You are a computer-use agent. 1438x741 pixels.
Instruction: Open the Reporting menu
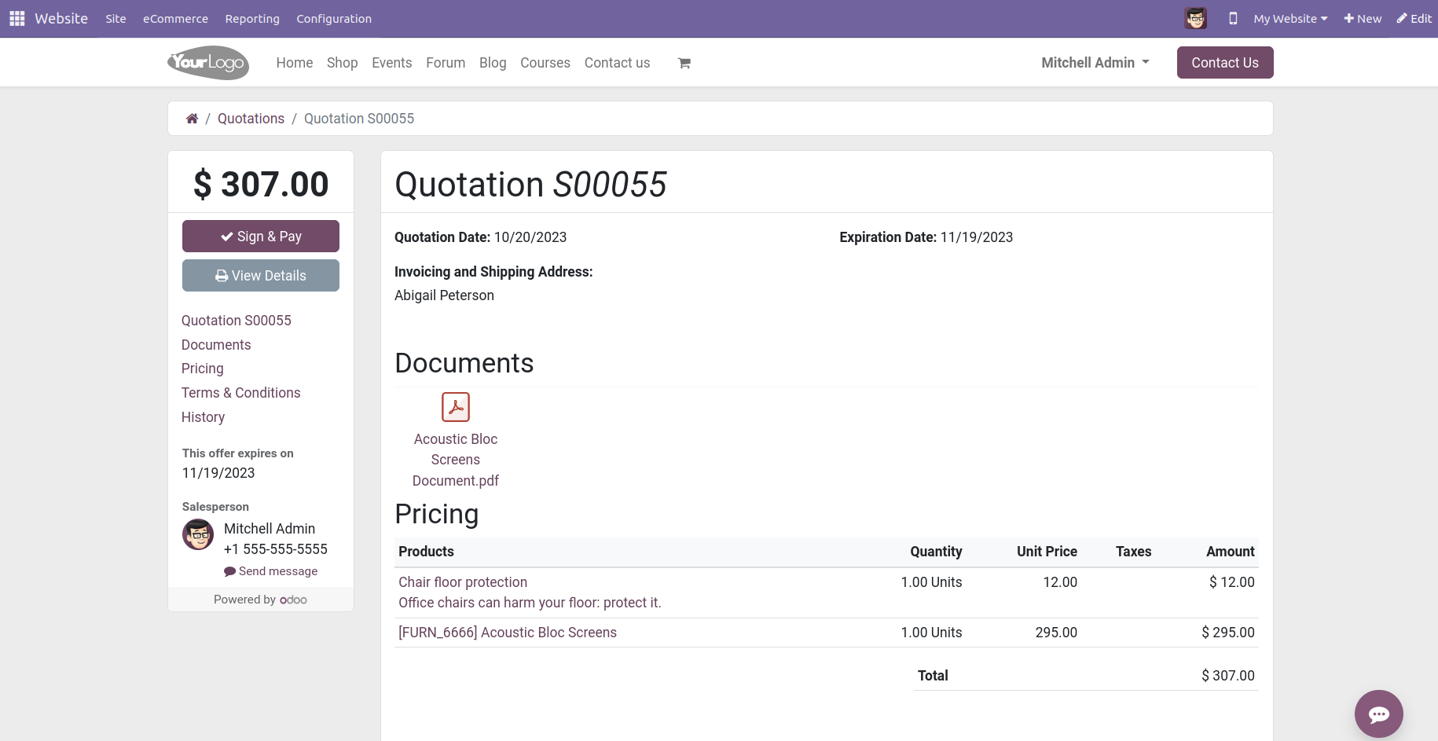(252, 18)
